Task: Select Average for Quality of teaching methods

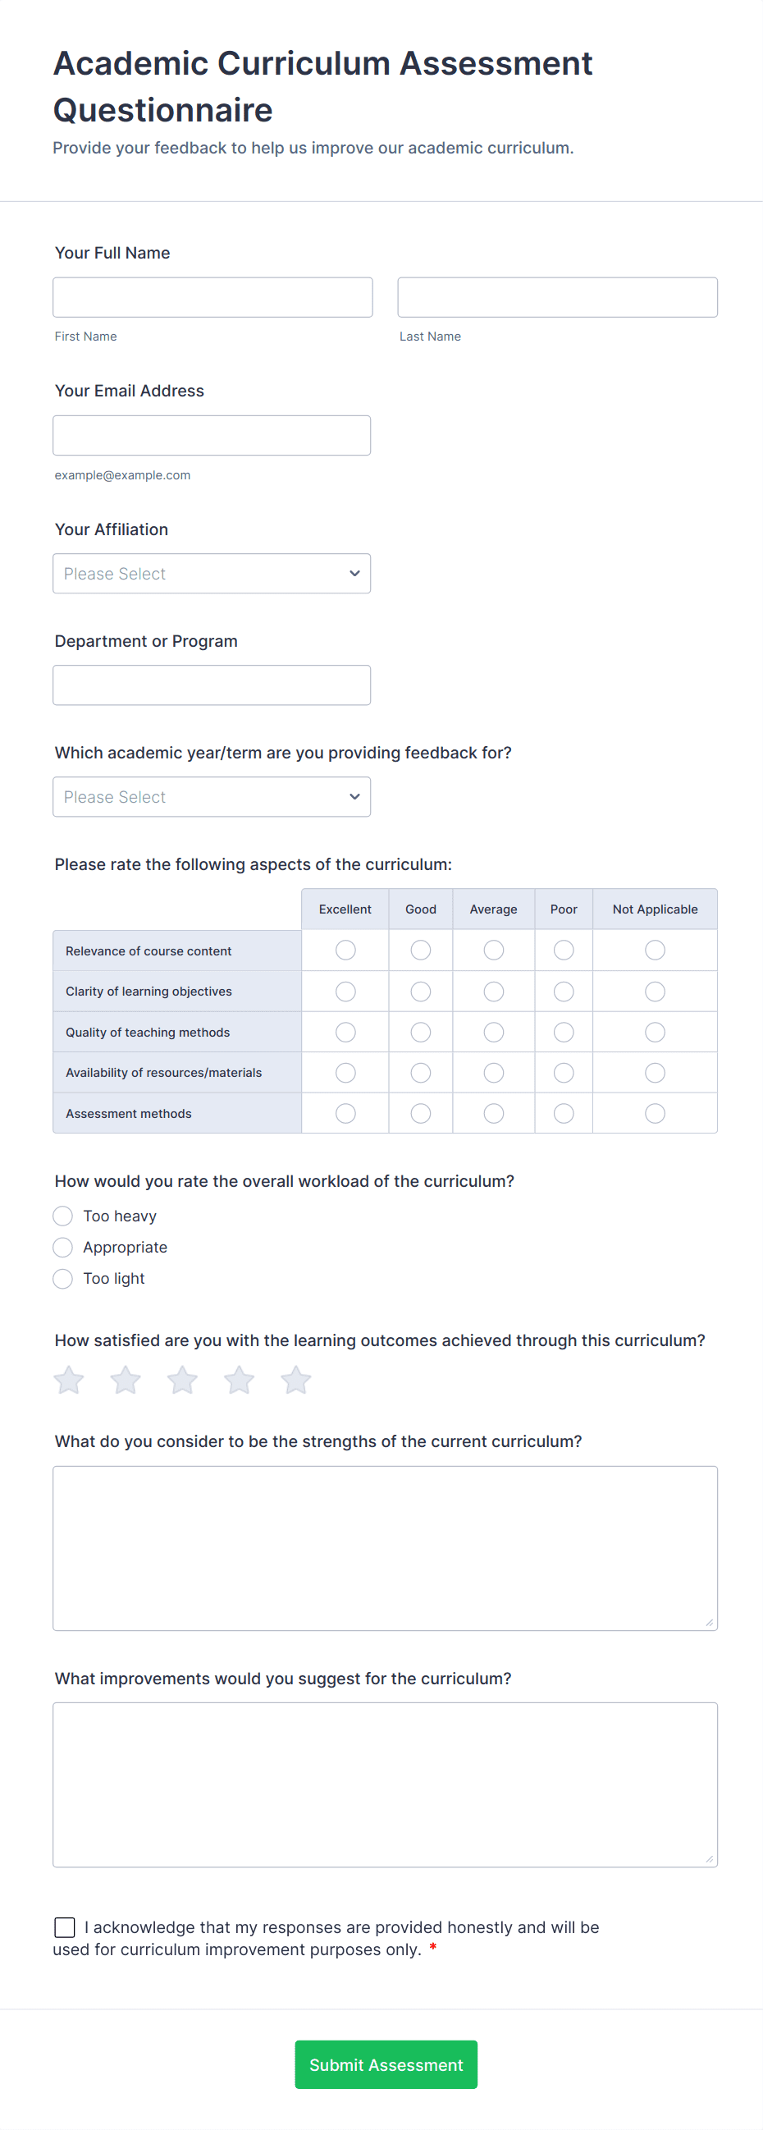Action: (493, 1031)
